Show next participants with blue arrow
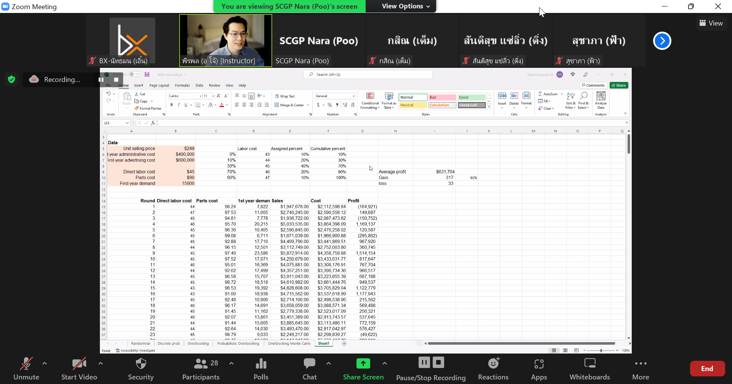Screen dimensions: 732x384 662,41
